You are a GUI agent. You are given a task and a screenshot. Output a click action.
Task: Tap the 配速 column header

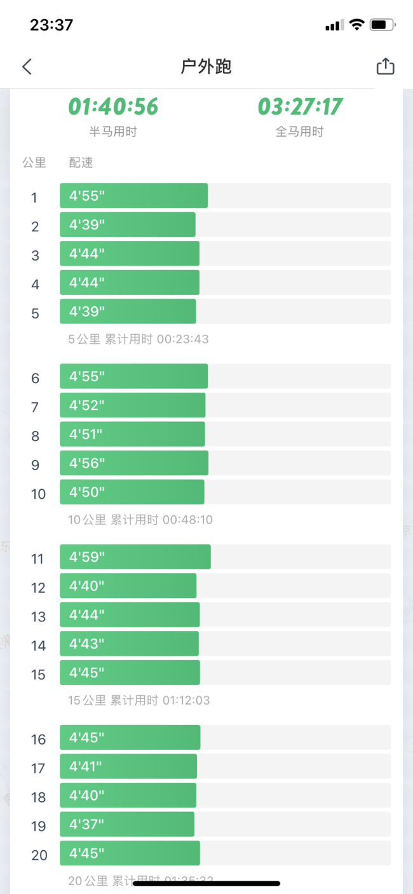click(x=81, y=163)
